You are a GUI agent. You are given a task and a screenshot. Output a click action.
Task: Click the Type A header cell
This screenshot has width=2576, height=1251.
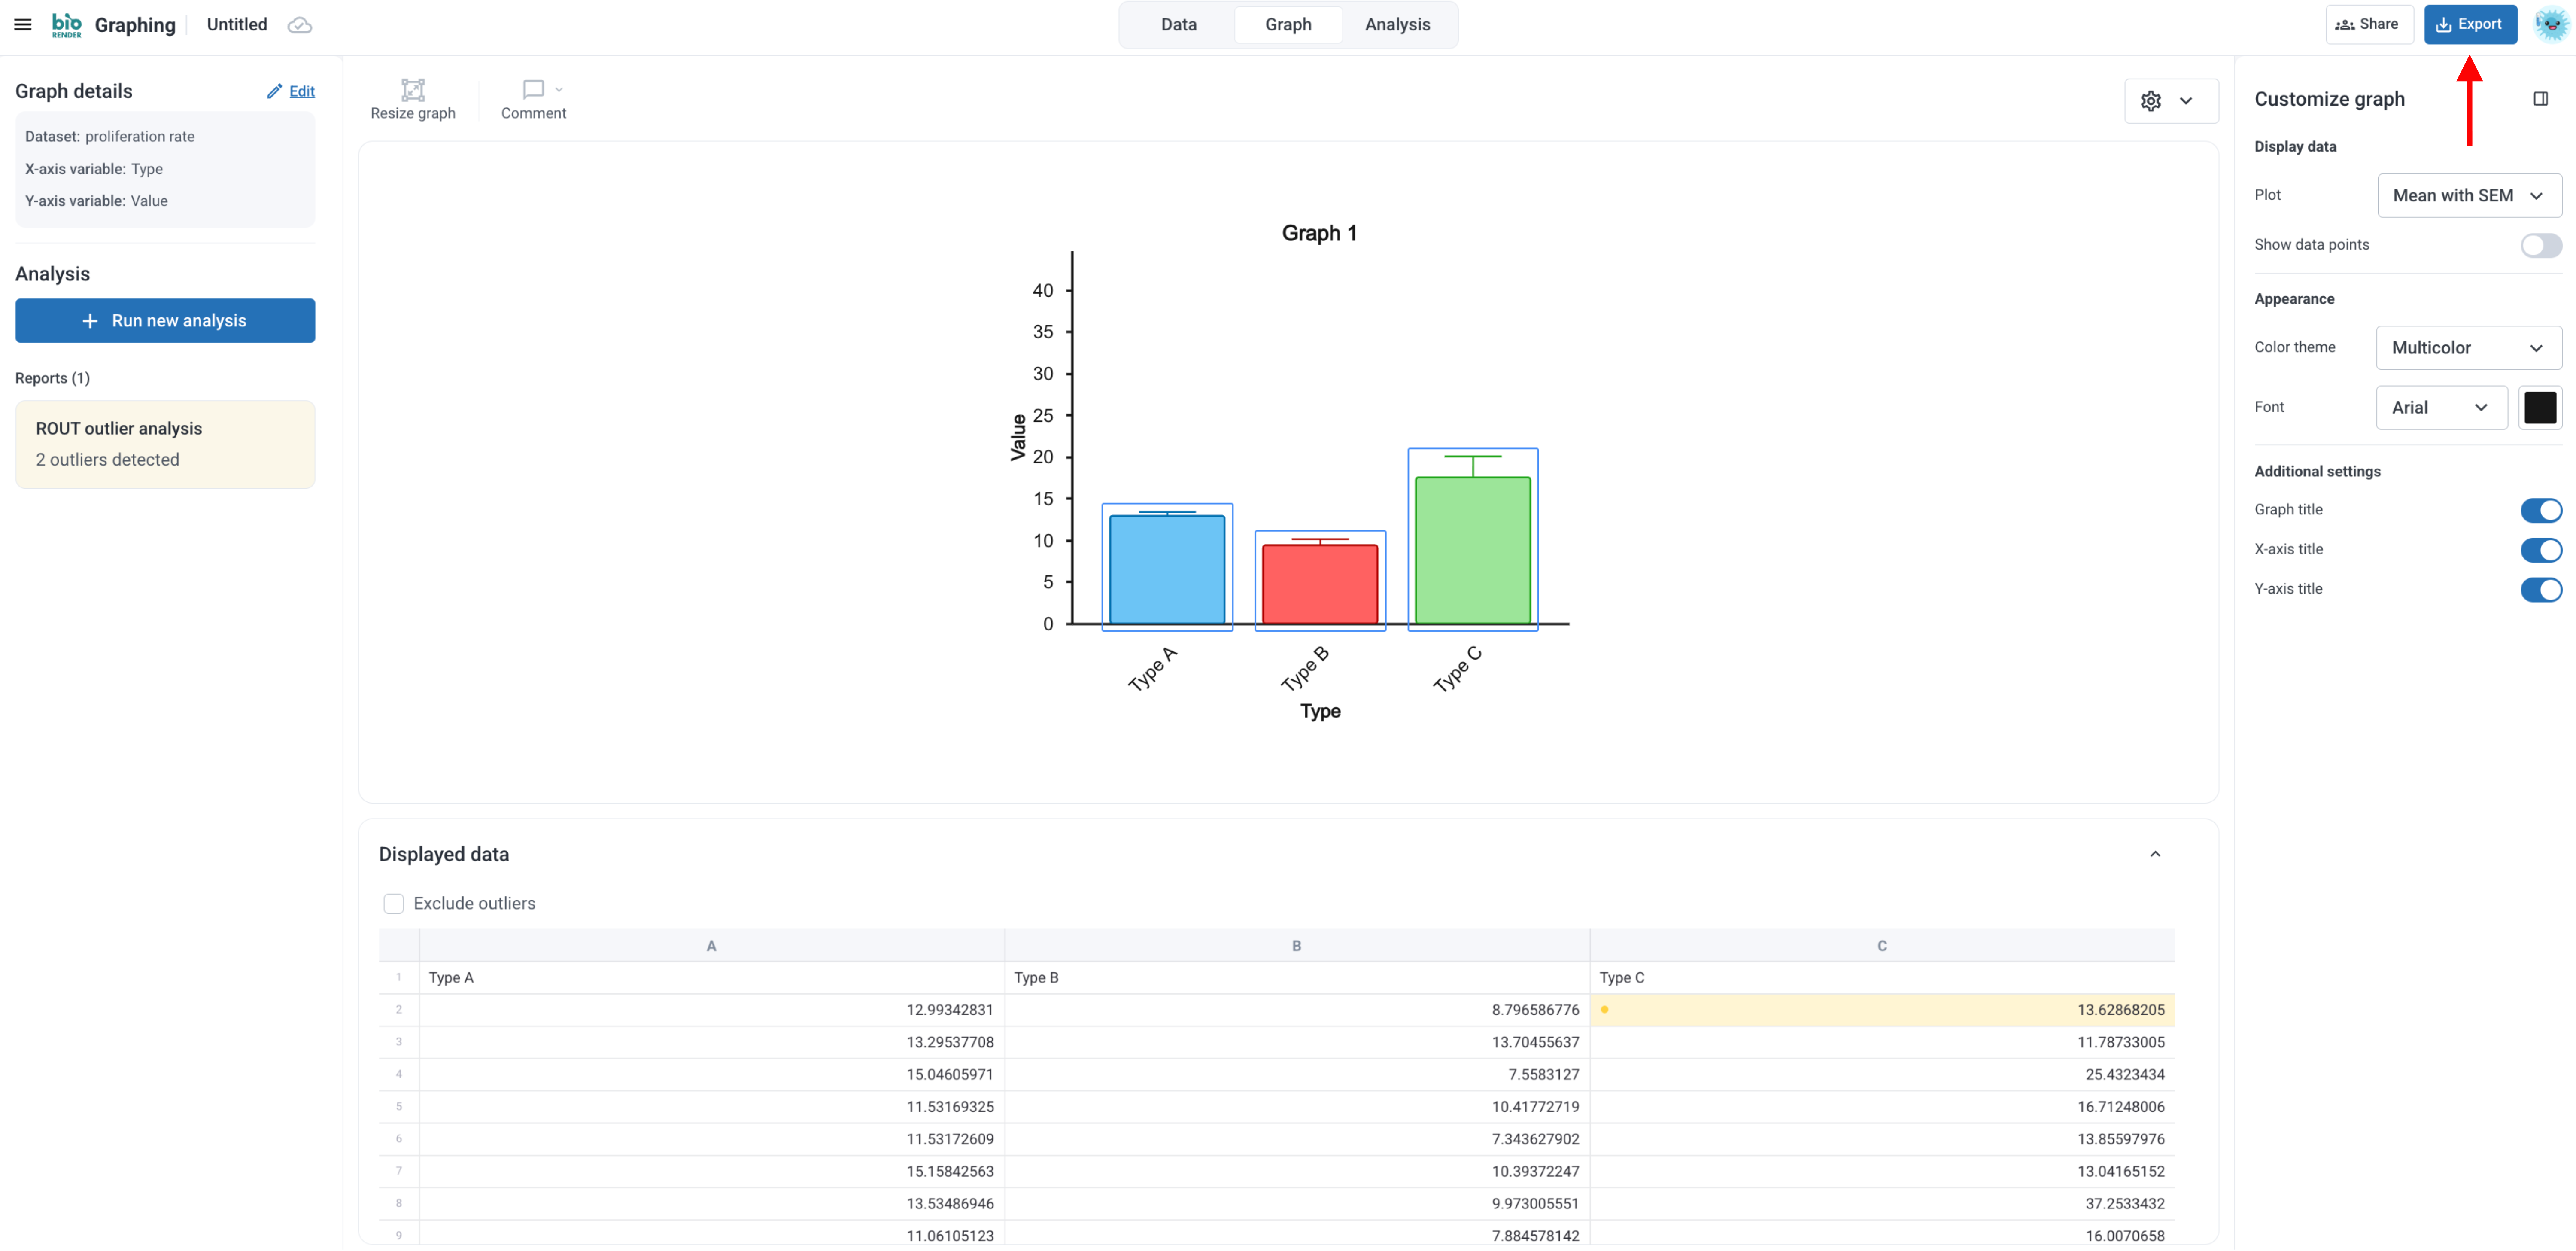711,978
